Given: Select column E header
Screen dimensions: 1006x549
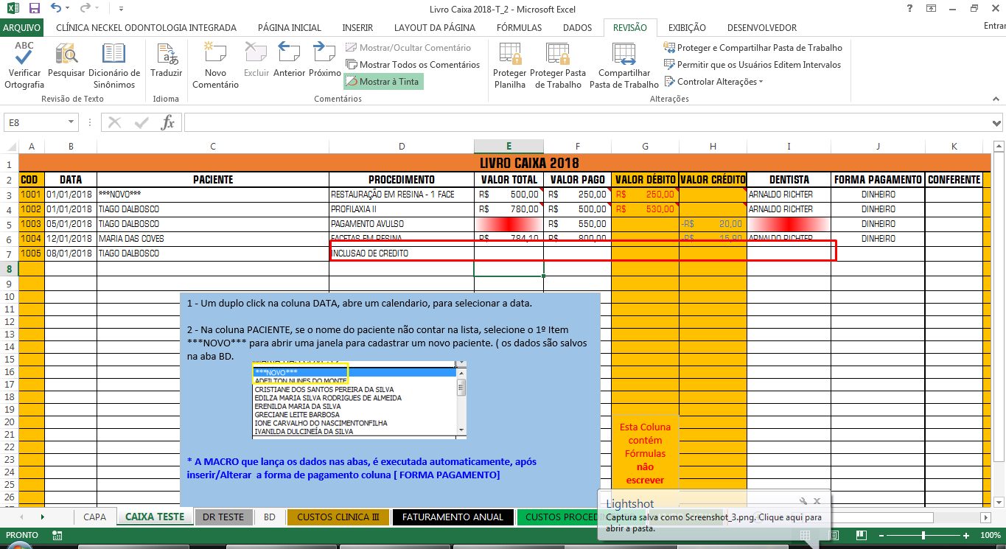Looking at the screenshot, I should pos(509,146).
